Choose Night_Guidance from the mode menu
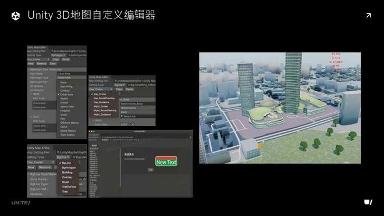This screenshot has width=384, height=216. 102,114
